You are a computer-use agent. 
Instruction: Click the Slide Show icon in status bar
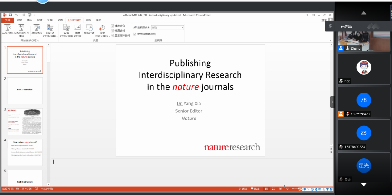pos(287,189)
